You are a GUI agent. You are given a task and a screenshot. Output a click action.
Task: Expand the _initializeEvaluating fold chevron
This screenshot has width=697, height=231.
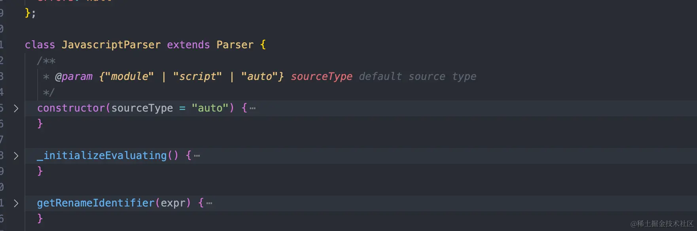(16, 156)
